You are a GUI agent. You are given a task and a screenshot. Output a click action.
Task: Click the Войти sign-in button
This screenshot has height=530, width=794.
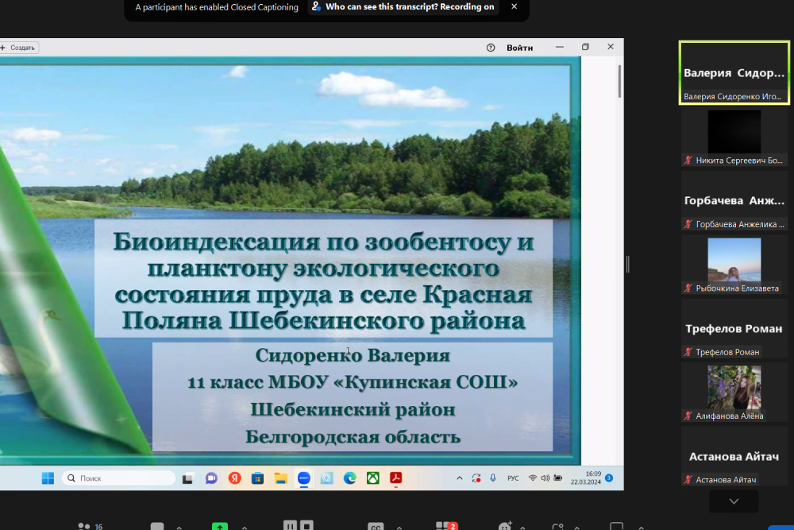point(520,48)
